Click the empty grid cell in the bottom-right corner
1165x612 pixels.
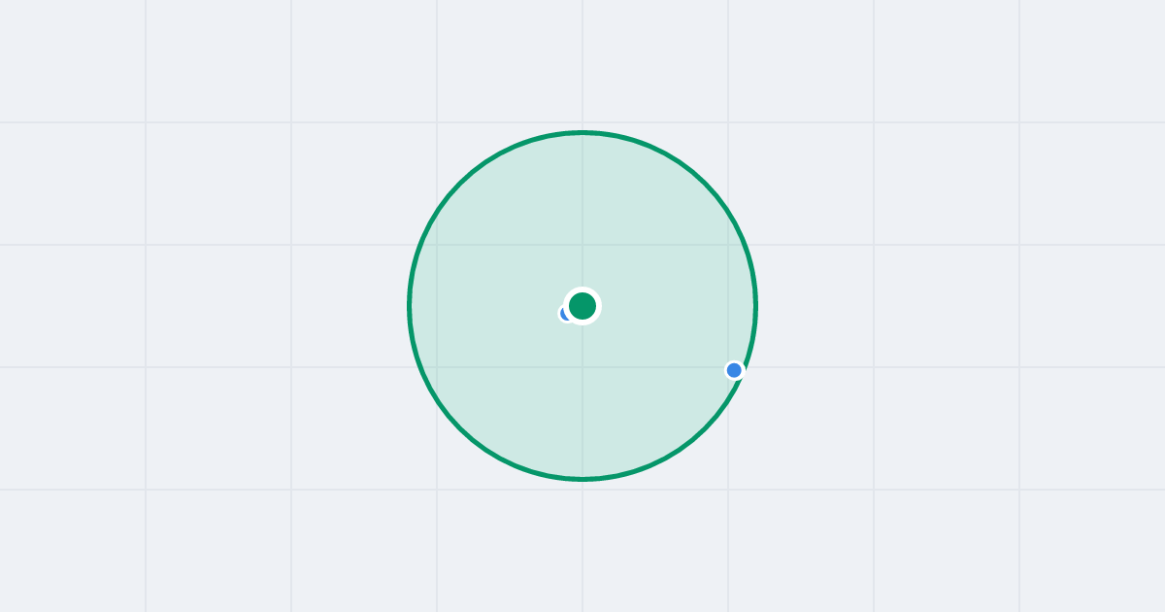[x=1092, y=551]
